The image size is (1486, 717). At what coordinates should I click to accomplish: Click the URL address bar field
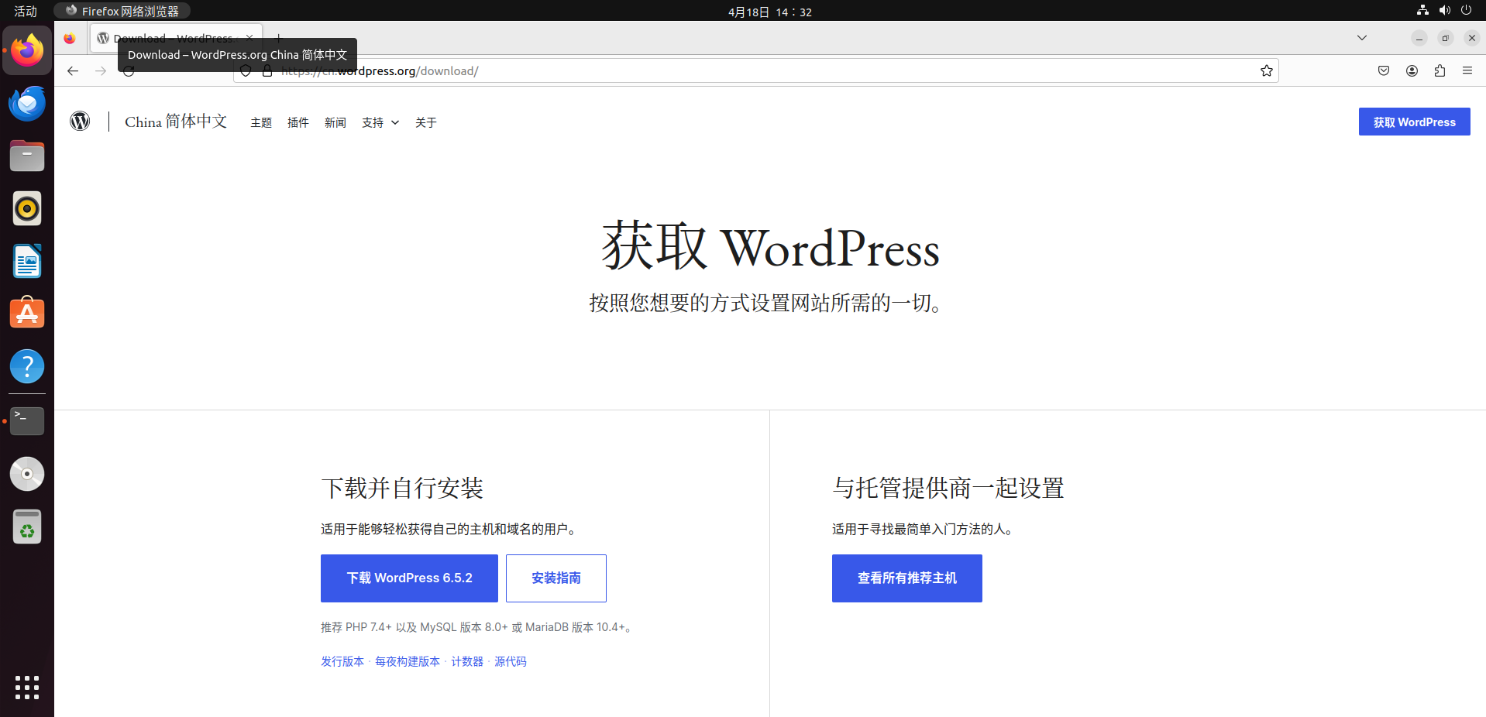tap(755, 71)
